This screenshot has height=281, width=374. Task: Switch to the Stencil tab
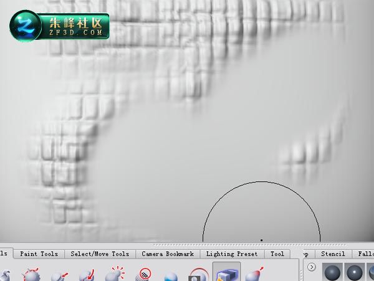(x=333, y=254)
